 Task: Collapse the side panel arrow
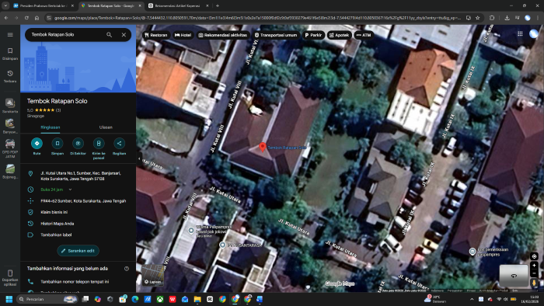pyautogui.click(x=139, y=158)
